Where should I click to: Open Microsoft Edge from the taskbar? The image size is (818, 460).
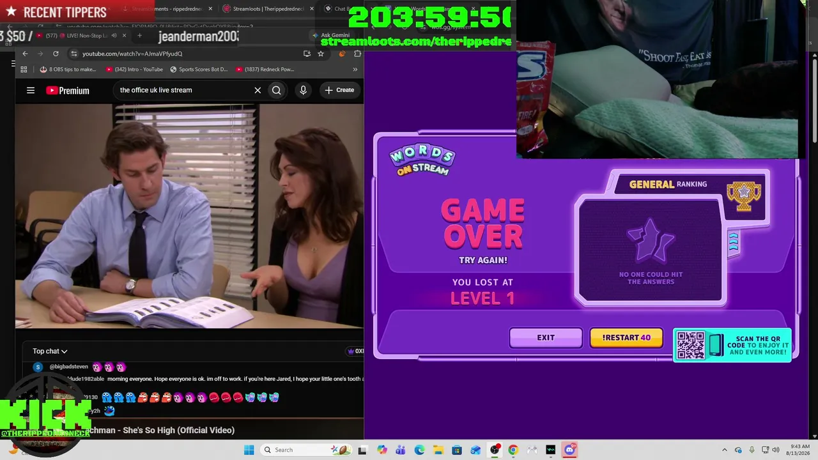tap(419, 450)
